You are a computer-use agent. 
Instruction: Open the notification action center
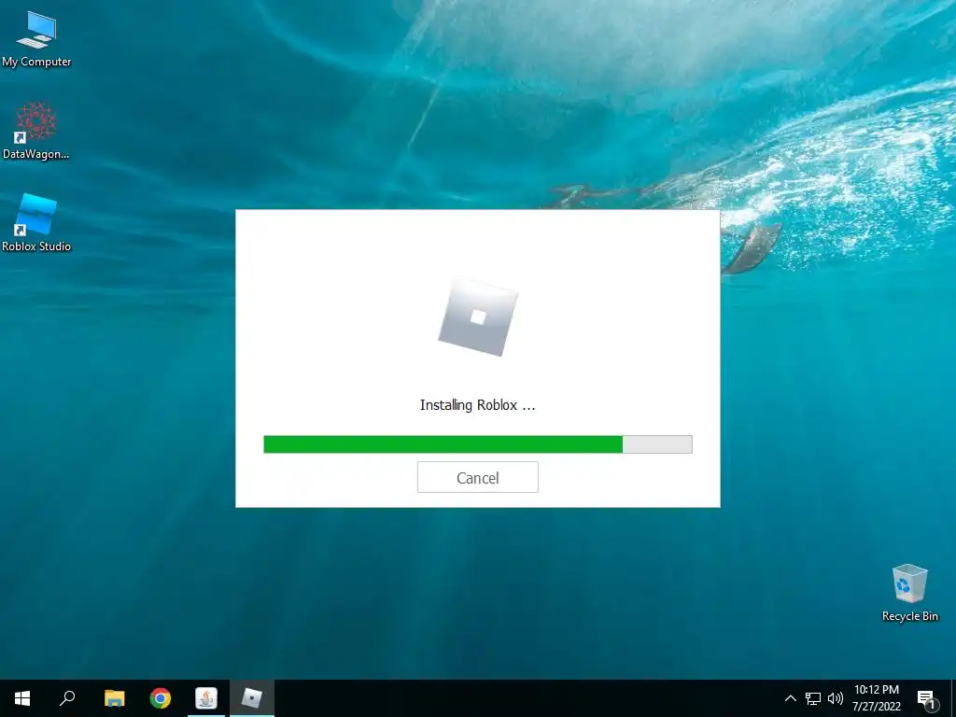coord(926,698)
